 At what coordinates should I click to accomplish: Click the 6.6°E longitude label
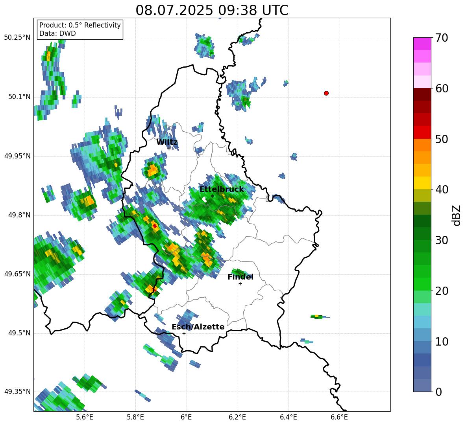339,417
